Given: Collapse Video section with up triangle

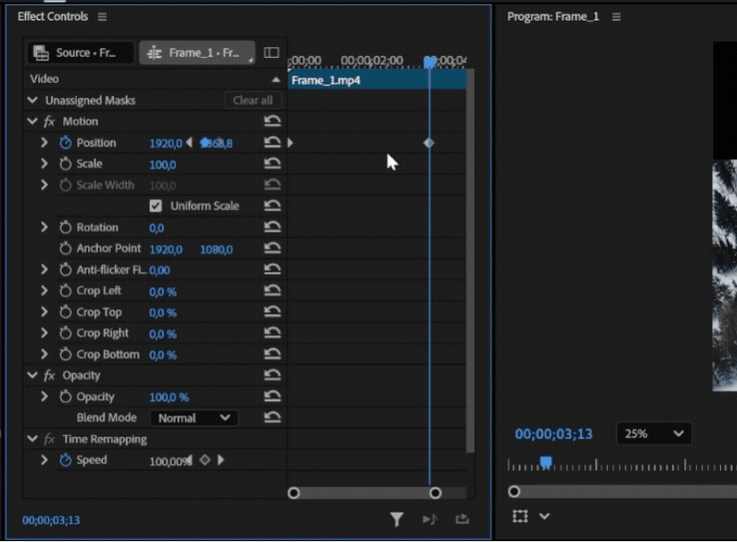Looking at the screenshot, I should [276, 79].
